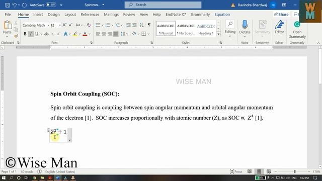Expand the Styles gallery
Viewport: 322px width, 181px height.
coord(218,34)
